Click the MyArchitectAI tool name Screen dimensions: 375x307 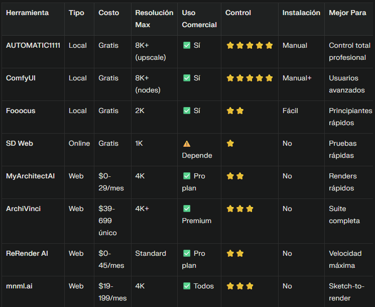(x=30, y=176)
